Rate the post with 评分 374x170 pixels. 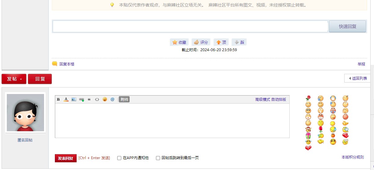201,42
